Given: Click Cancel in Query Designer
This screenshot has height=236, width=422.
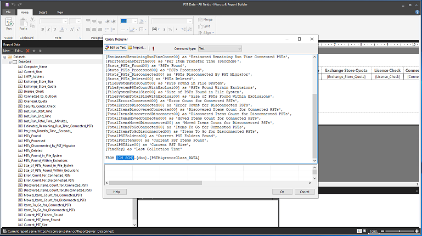Looking at the screenshot, I should coord(305,192).
